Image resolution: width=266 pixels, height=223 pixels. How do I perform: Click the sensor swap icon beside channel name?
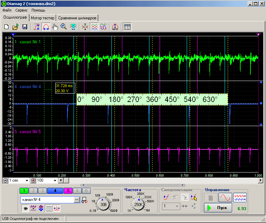(x=84, y=200)
